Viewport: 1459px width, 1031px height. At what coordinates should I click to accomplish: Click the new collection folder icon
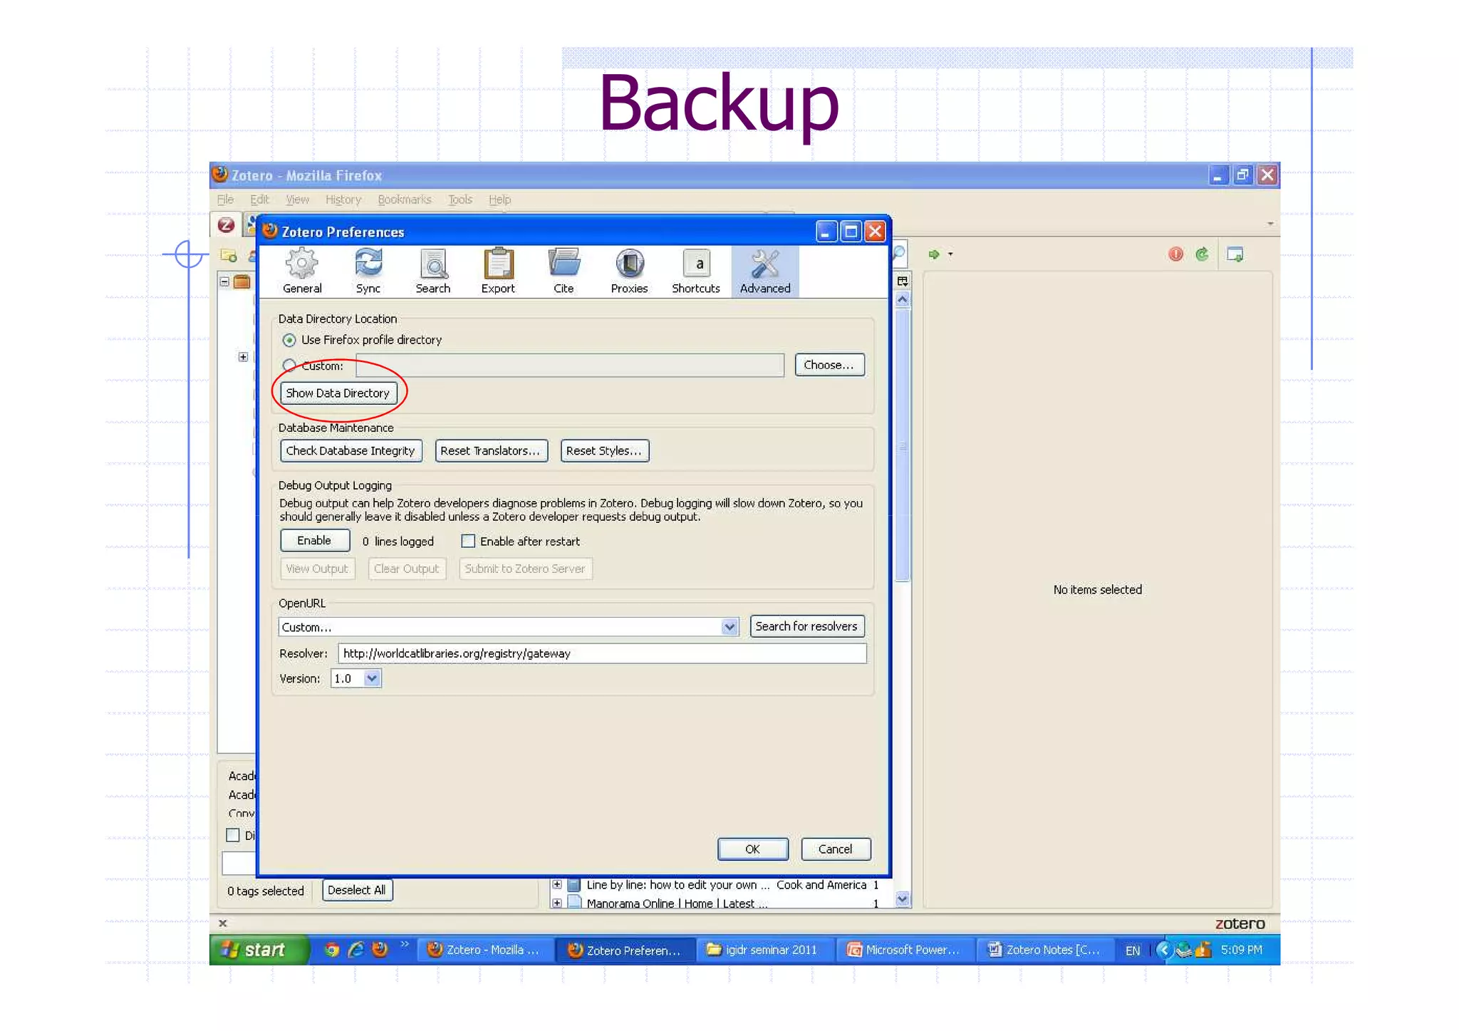coord(229,256)
